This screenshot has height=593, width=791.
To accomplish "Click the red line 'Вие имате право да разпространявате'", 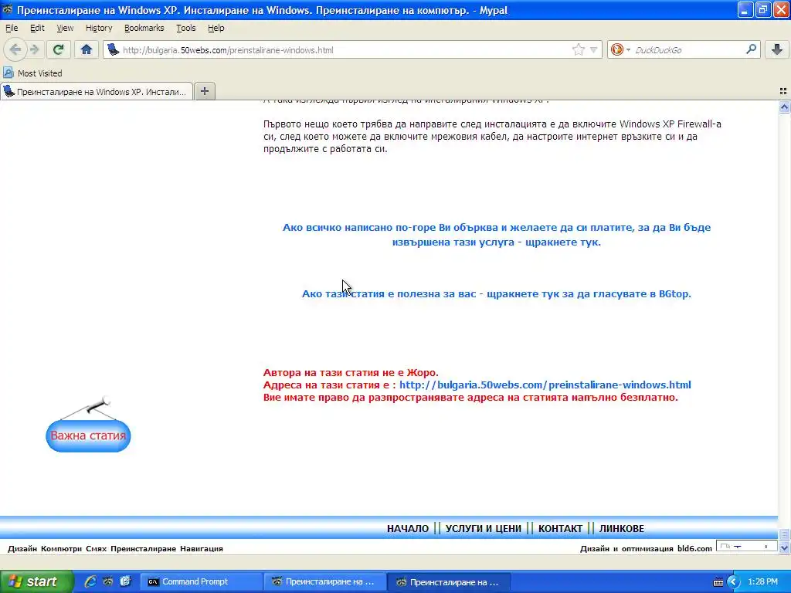I will pyautogui.click(x=470, y=398).
